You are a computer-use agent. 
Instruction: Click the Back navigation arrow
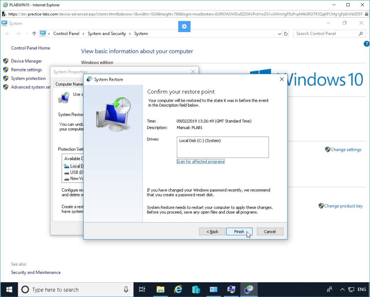click(x=8, y=34)
